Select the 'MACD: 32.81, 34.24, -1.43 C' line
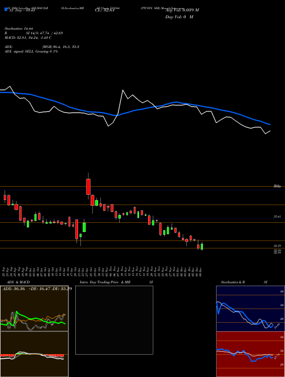 28,38
